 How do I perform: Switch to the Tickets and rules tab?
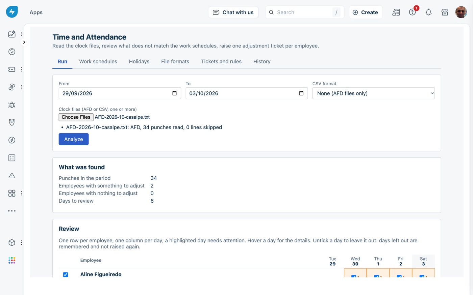click(221, 61)
